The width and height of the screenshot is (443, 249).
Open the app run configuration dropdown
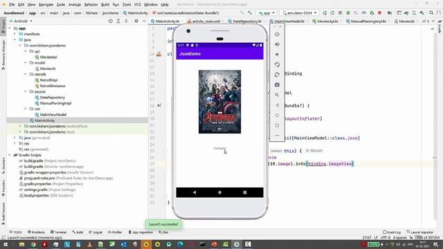(x=266, y=13)
